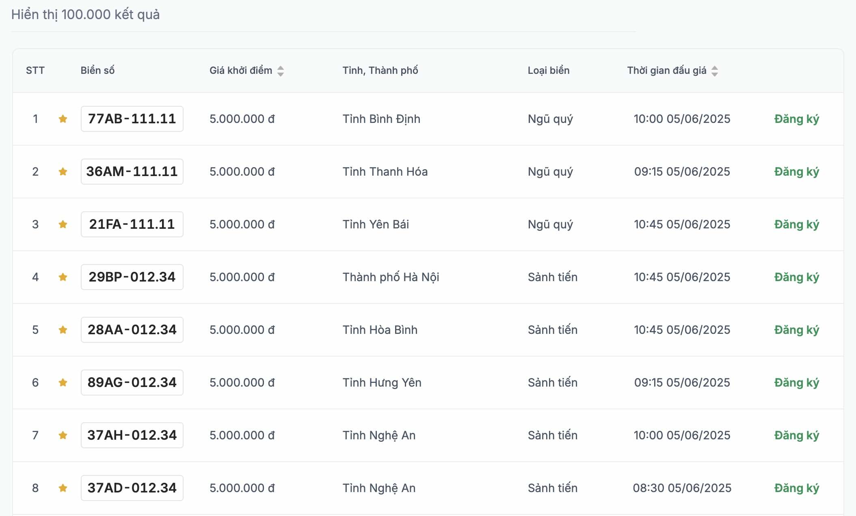
Task: Open plate badge 28AA-012.34
Action: [x=132, y=330]
